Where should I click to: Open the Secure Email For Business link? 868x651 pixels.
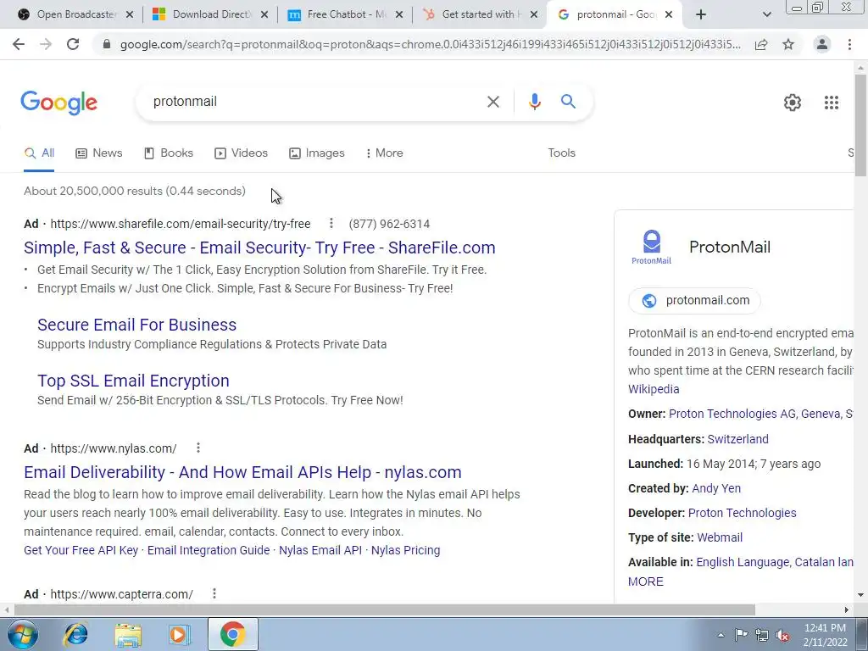(x=136, y=325)
